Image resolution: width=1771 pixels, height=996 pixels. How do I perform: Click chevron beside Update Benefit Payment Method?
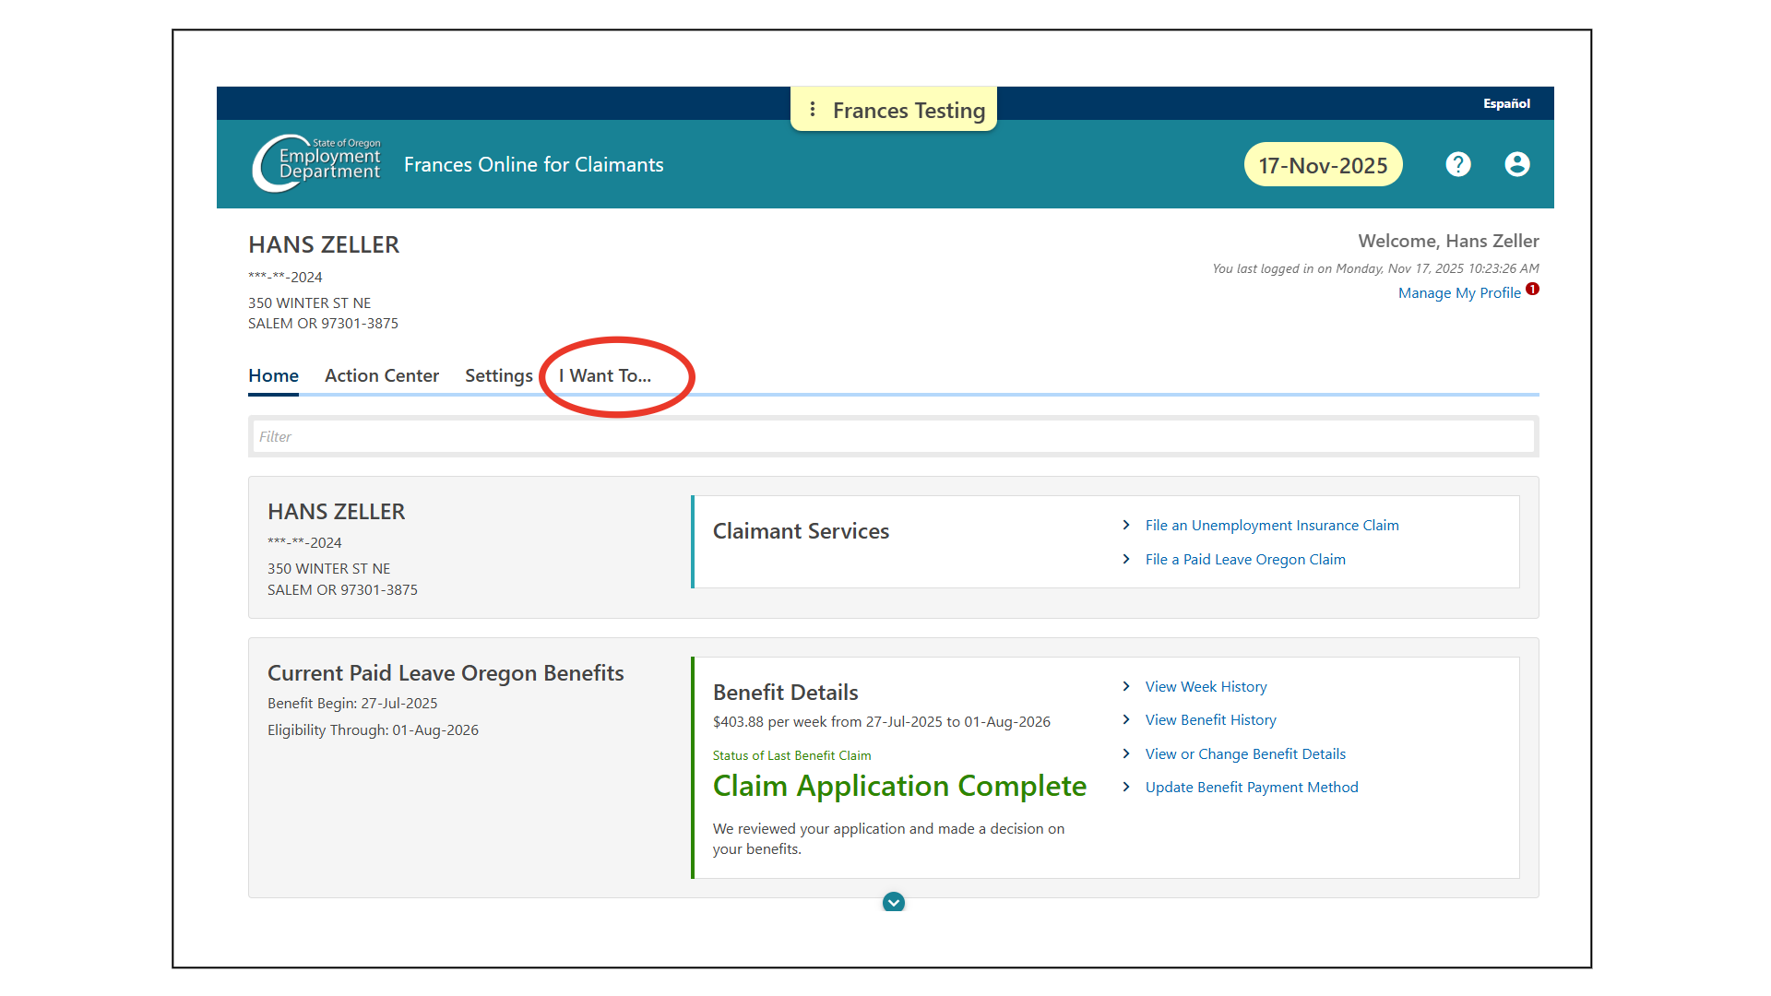point(1126,787)
